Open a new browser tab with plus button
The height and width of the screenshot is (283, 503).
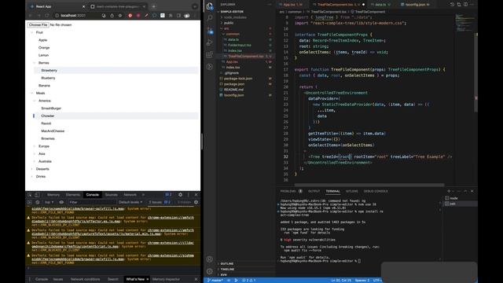click(x=154, y=6)
